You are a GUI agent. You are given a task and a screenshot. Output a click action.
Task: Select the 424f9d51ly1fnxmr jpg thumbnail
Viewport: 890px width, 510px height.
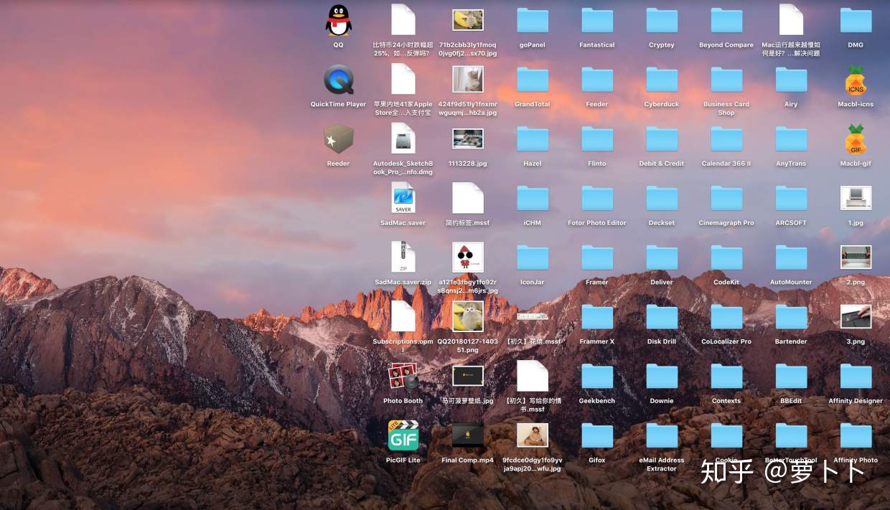468,79
